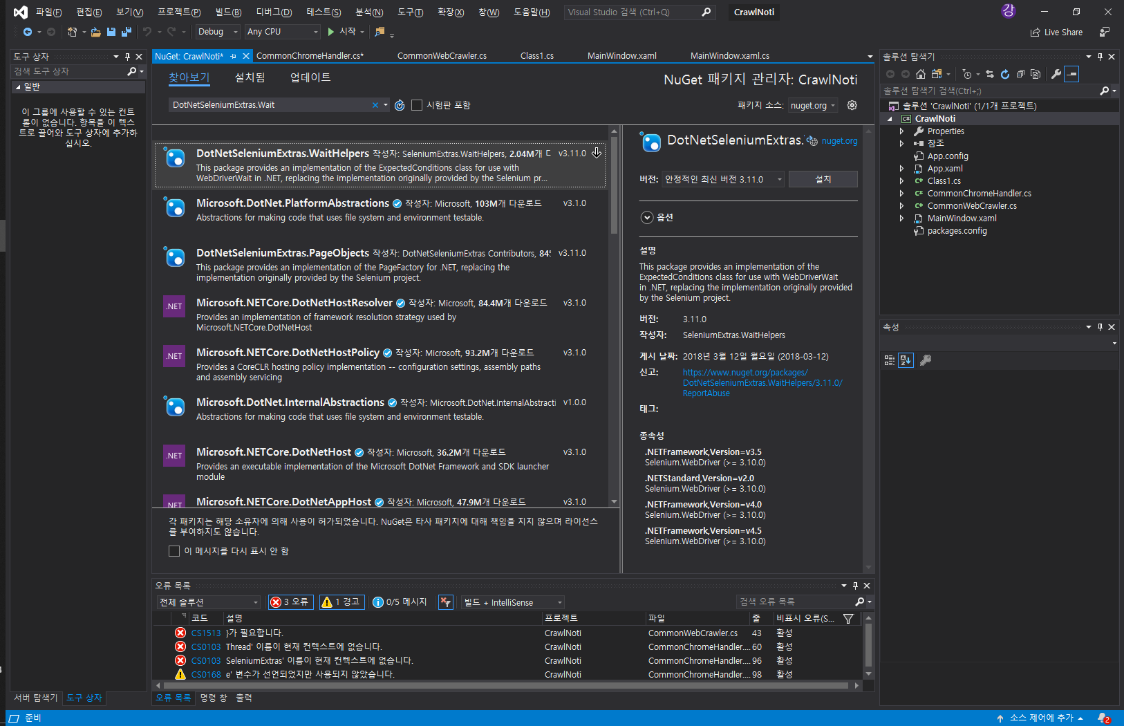Check the don't show this message again box

174,551
